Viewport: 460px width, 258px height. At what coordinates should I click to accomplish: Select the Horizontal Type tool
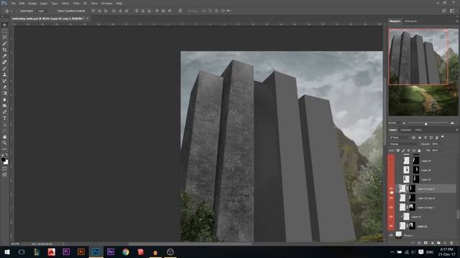coord(4,118)
